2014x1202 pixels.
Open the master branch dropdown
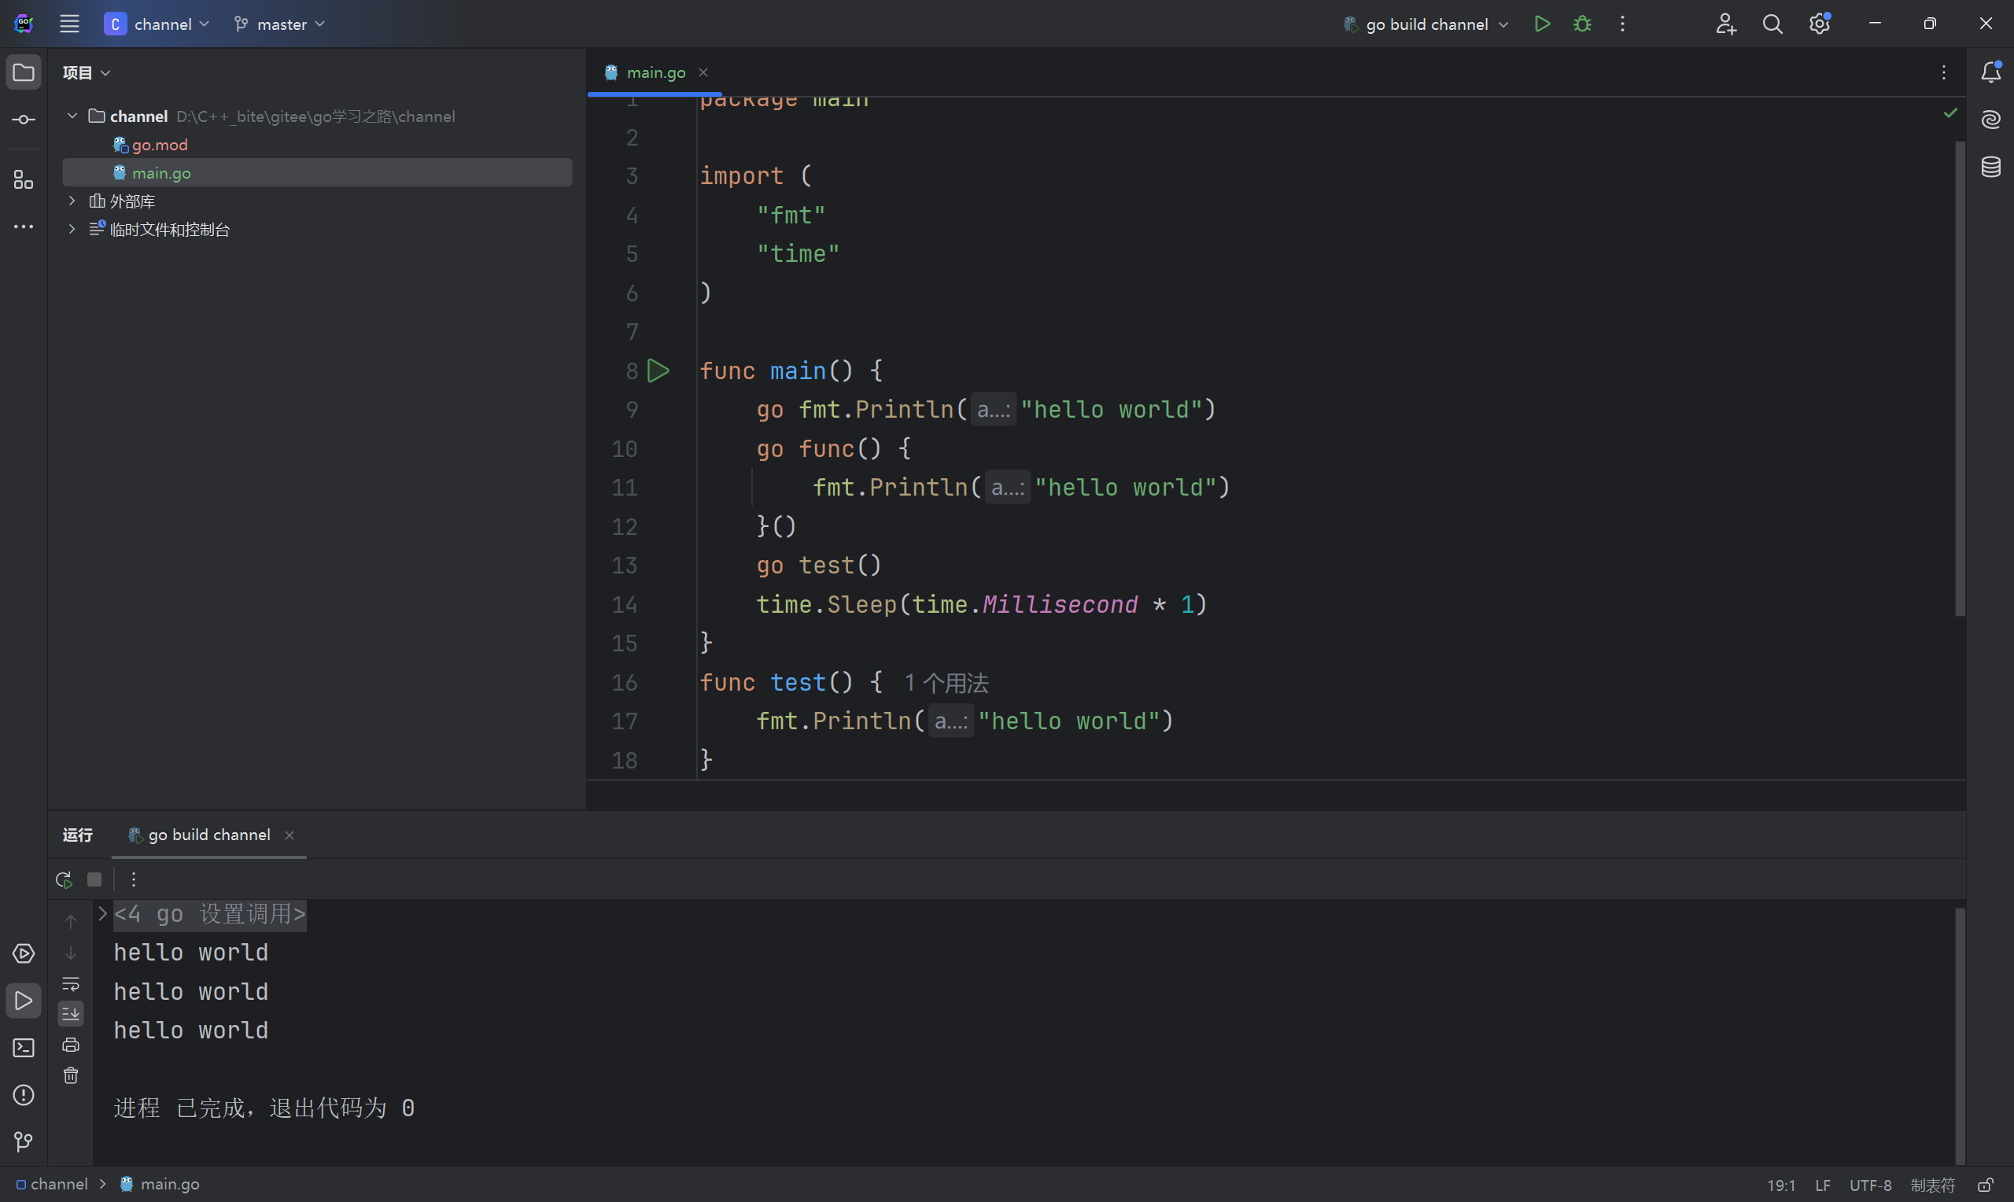click(x=279, y=24)
